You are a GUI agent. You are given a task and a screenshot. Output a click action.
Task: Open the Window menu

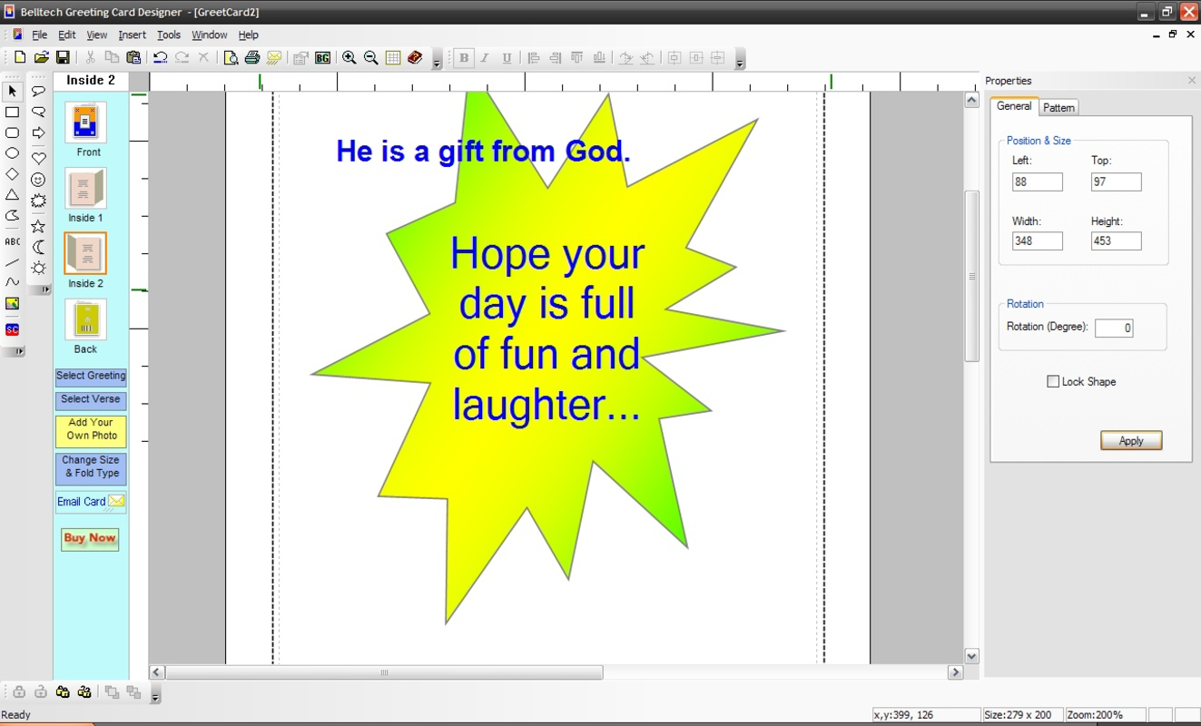[210, 34]
